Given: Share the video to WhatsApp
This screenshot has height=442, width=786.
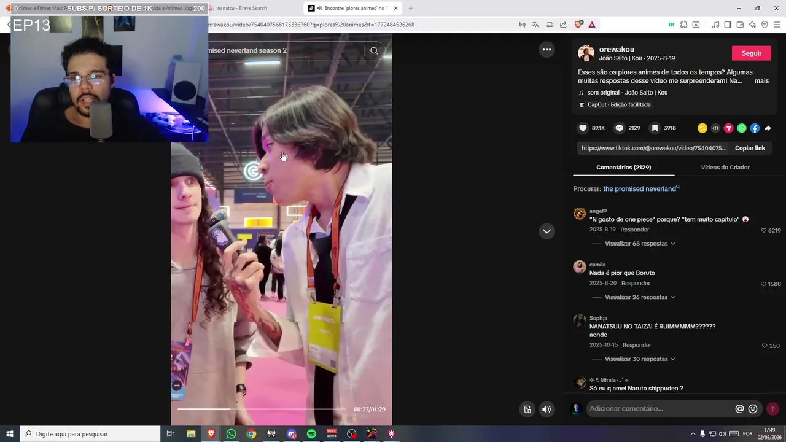Looking at the screenshot, I should click(x=742, y=128).
